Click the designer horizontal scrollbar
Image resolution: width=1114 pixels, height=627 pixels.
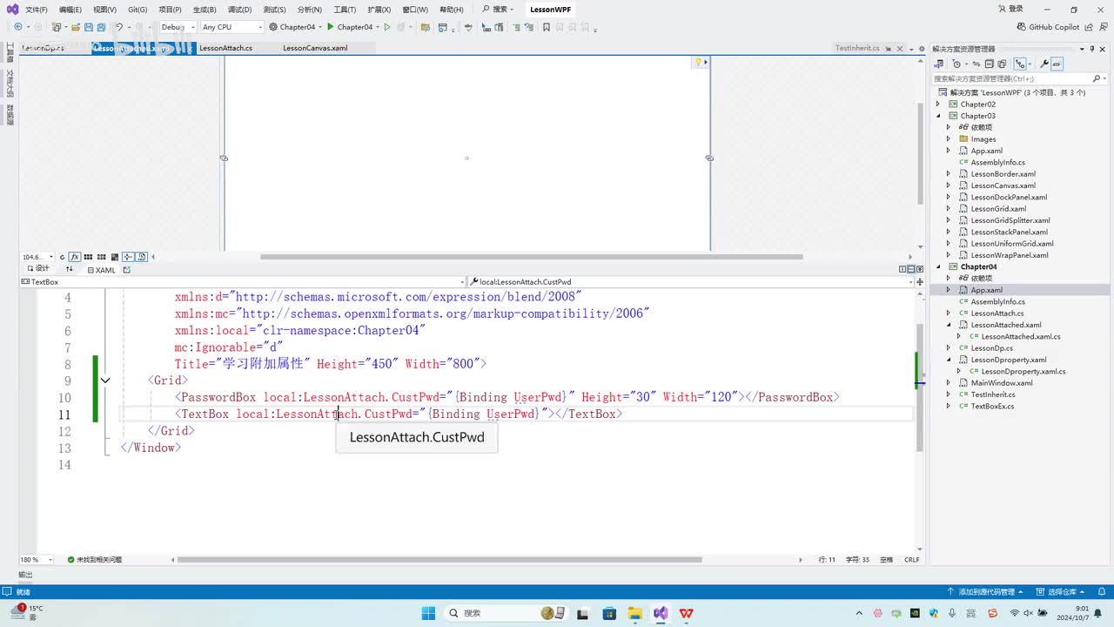[x=531, y=257]
